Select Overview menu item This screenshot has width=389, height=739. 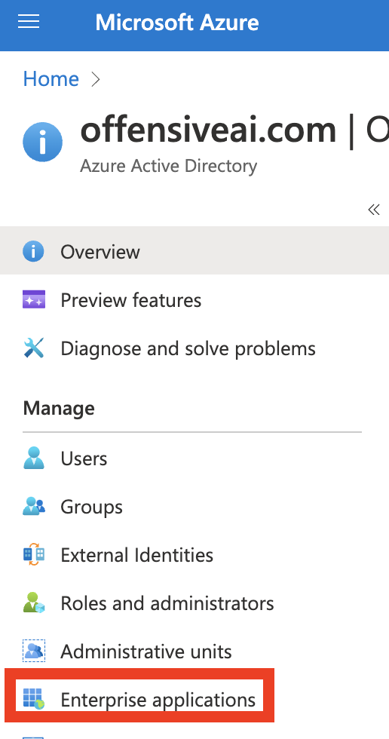(194, 251)
